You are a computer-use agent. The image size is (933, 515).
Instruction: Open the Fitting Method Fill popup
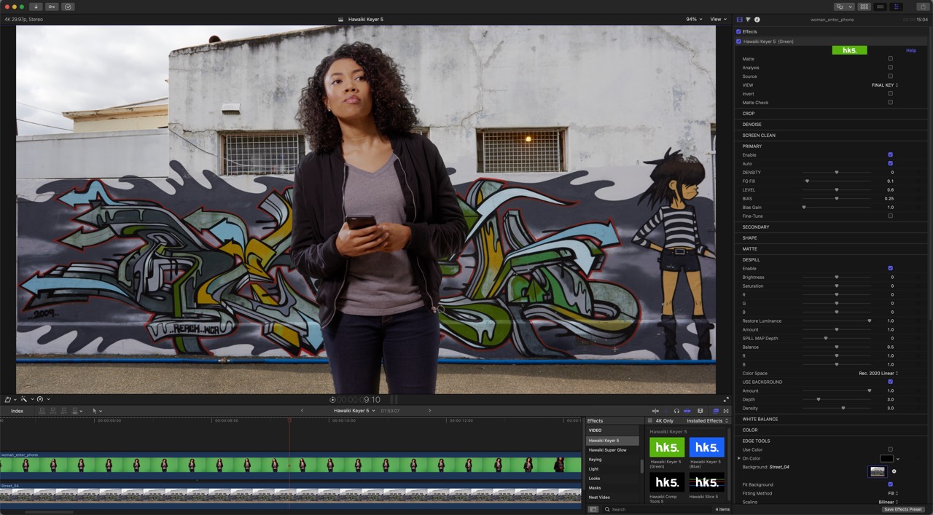point(893,493)
